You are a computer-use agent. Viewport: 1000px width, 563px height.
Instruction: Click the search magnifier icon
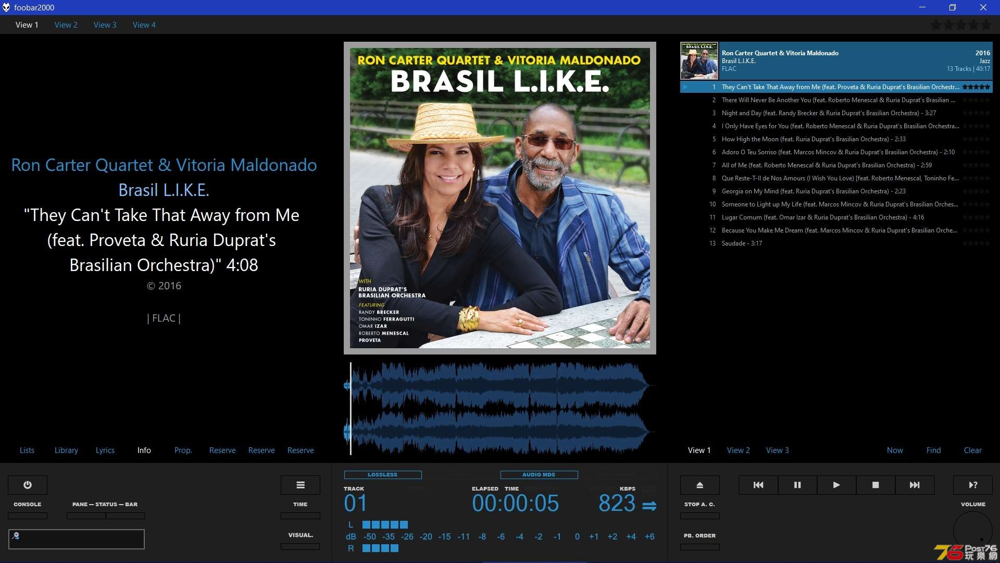tap(16, 535)
